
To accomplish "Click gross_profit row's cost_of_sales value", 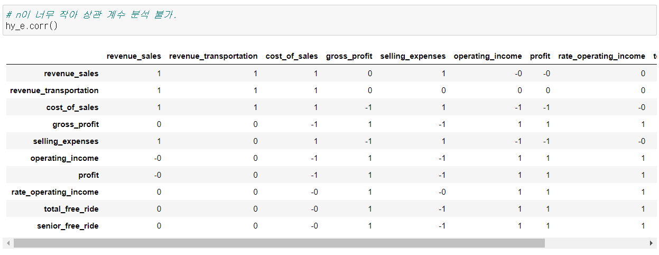I will tap(314, 124).
